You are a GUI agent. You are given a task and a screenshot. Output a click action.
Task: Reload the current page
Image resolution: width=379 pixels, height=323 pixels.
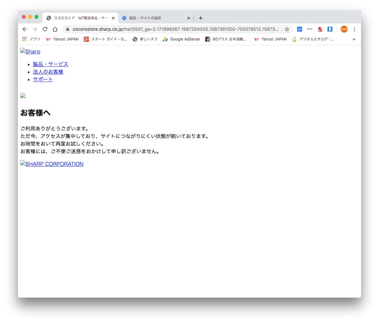coord(45,29)
